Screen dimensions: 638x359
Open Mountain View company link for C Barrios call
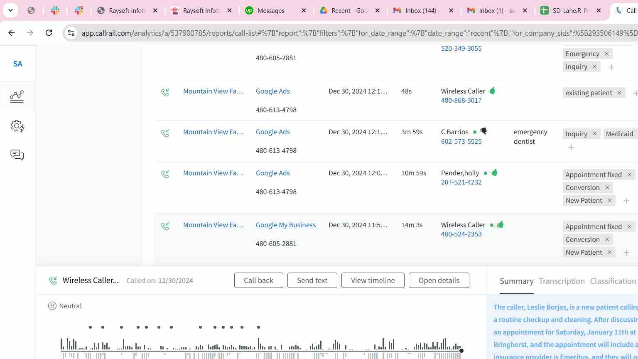point(213,132)
